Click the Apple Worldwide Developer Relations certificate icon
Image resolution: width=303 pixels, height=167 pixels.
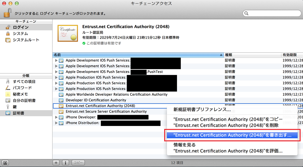click(x=61, y=95)
